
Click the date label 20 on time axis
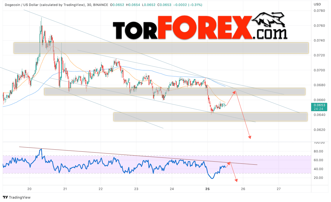[x=29, y=189]
